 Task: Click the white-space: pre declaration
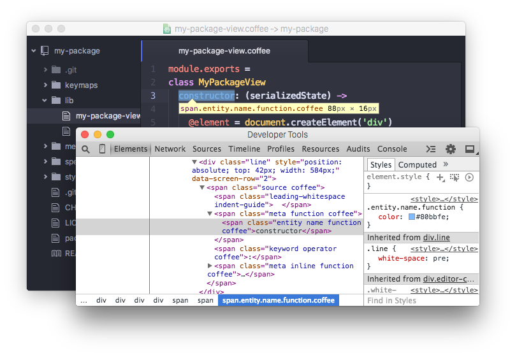coord(413,259)
